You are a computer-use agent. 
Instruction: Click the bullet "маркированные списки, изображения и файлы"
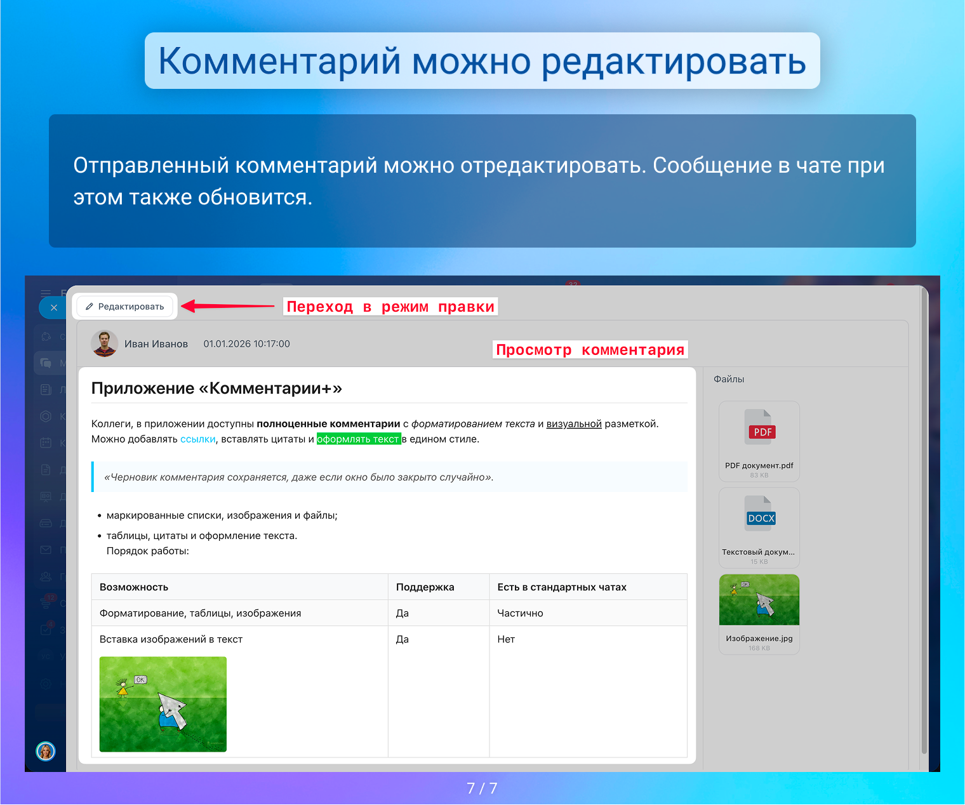(x=222, y=516)
